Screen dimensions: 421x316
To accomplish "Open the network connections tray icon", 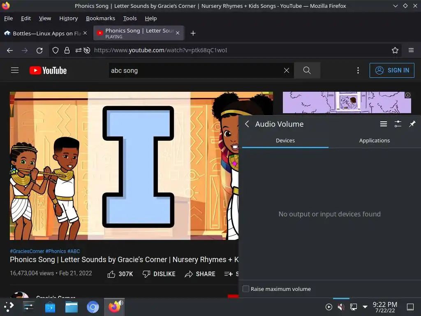I will tap(353, 307).
